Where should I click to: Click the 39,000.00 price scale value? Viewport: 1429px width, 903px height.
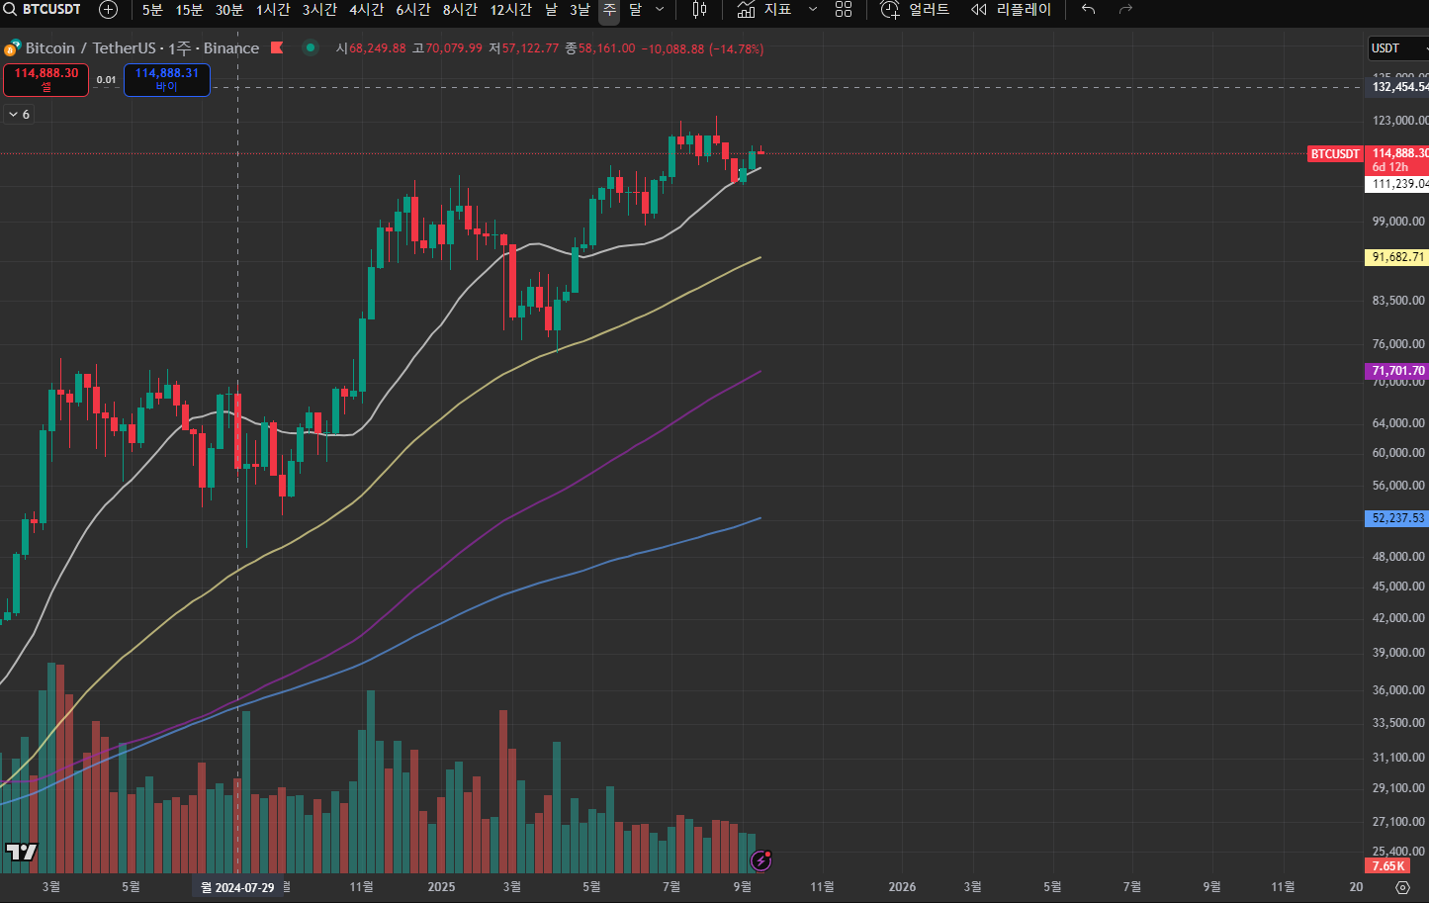[1398, 653]
